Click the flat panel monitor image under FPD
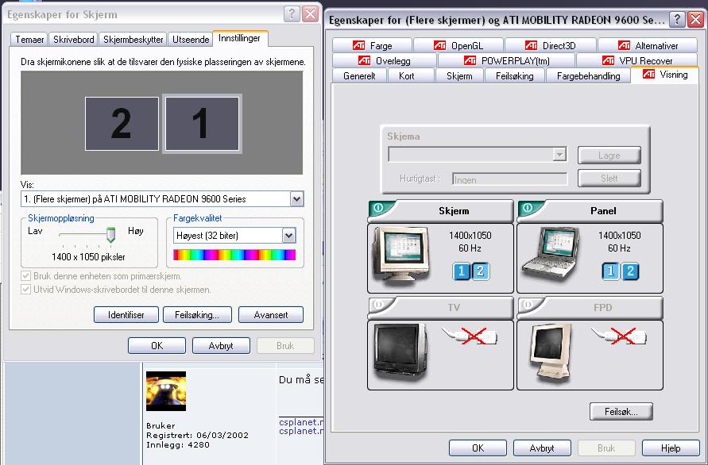 coord(550,352)
